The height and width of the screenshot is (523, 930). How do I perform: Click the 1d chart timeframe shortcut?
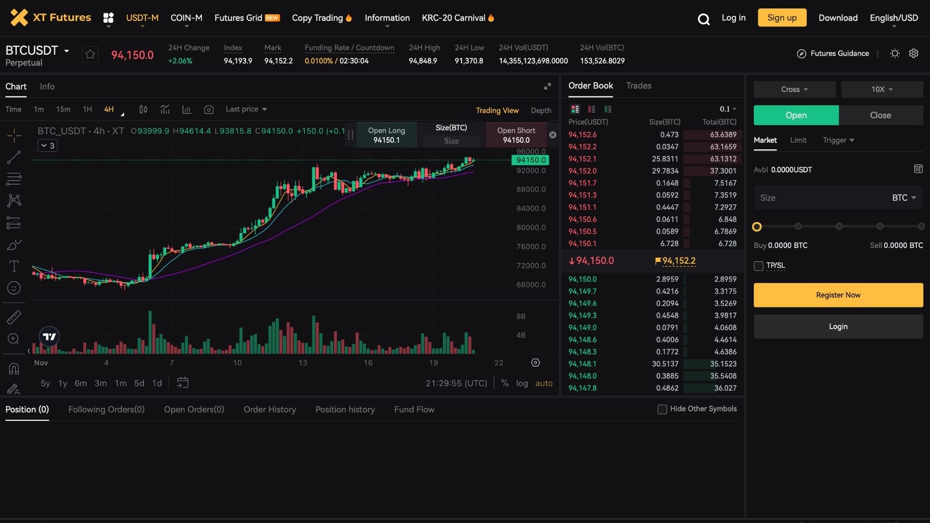click(x=156, y=383)
